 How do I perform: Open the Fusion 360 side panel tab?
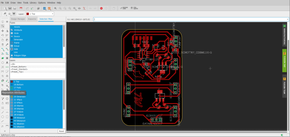click(x=284, y=60)
